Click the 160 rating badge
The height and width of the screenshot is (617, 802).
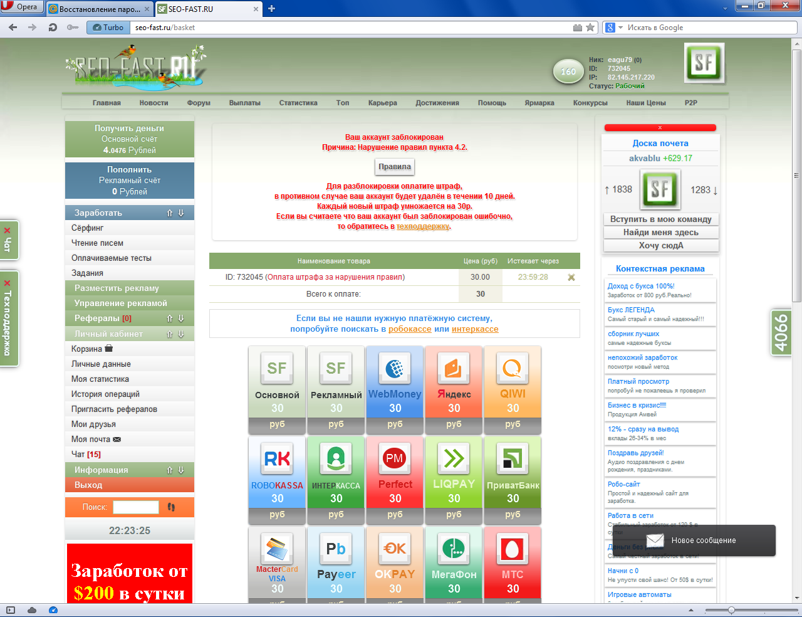pyautogui.click(x=568, y=71)
